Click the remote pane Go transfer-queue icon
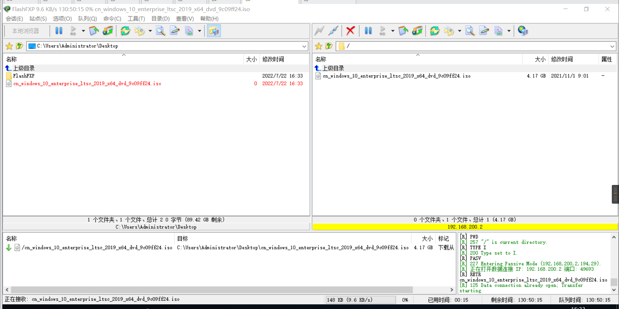Screen dimensions: 619x309 [382, 31]
